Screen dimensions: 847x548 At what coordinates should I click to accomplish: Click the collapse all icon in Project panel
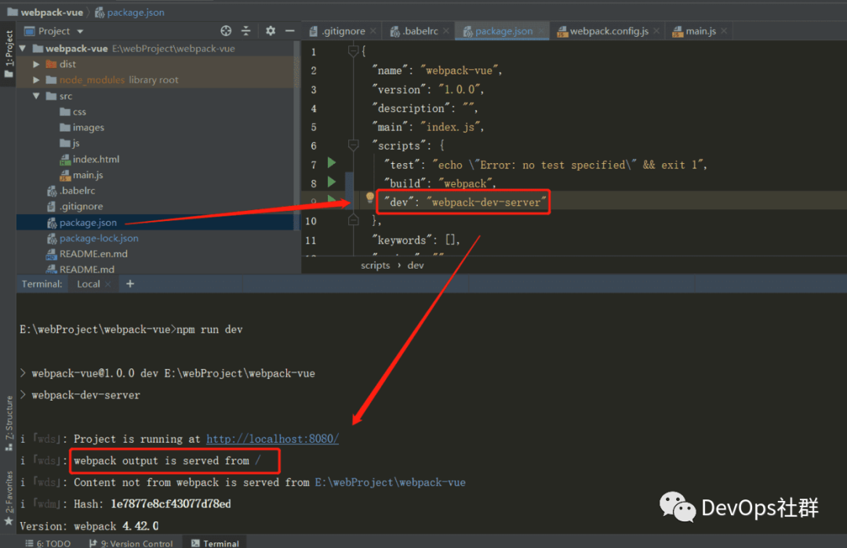click(245, 31)
